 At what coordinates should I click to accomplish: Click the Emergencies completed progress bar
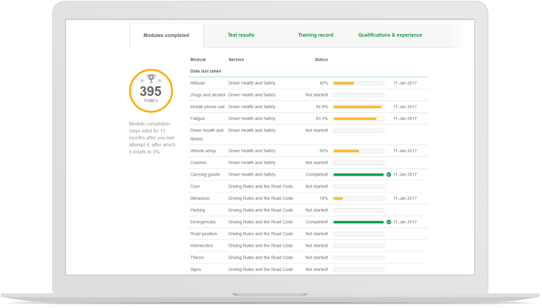point(358,222)
